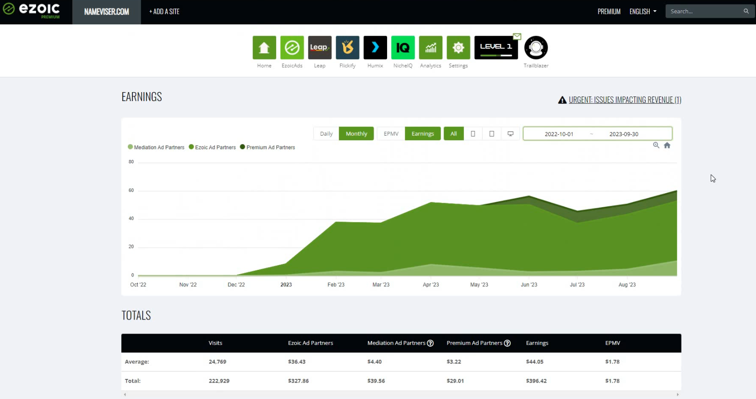
Task: Click the total earnings value $396.42
Action: tap(536, 381)
